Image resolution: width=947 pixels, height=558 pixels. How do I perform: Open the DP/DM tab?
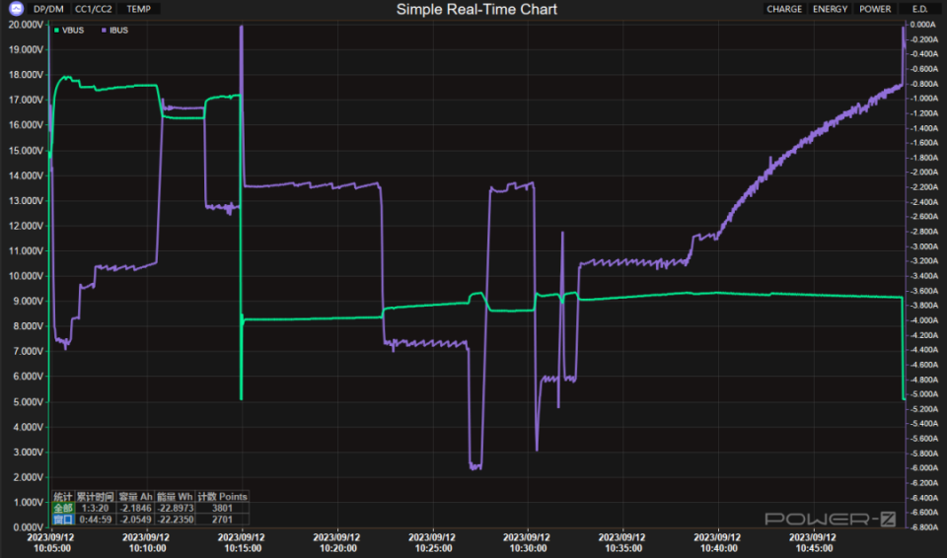click(48, 9)
